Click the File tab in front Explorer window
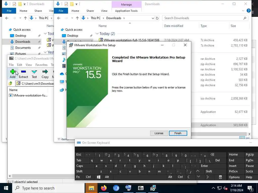This screenshot has height=193, width=258. [61, 11]
